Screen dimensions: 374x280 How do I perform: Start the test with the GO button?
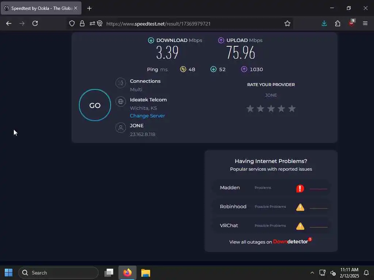(95, 105)
